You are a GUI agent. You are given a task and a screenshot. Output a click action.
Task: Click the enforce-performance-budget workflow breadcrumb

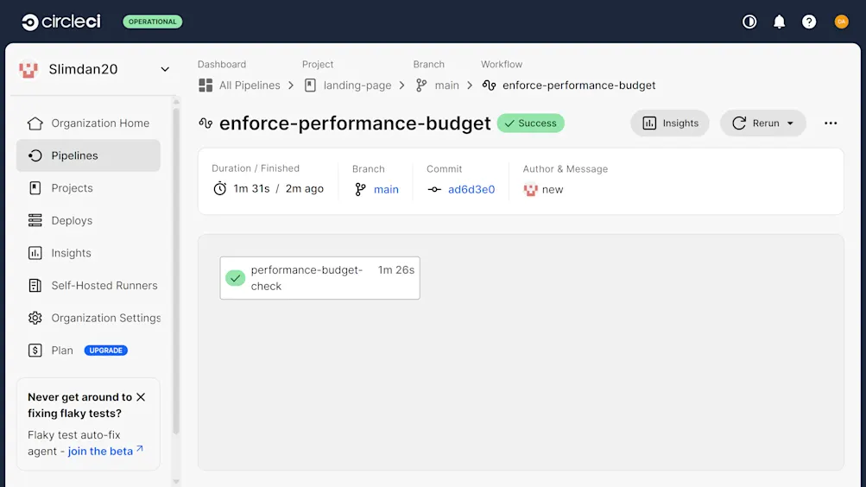coord(578,85)
